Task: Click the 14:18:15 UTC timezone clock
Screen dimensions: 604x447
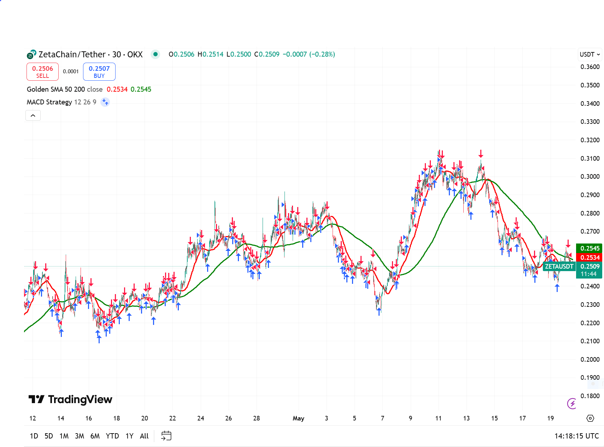Action: pyautogui.click(x=576, y=436)
